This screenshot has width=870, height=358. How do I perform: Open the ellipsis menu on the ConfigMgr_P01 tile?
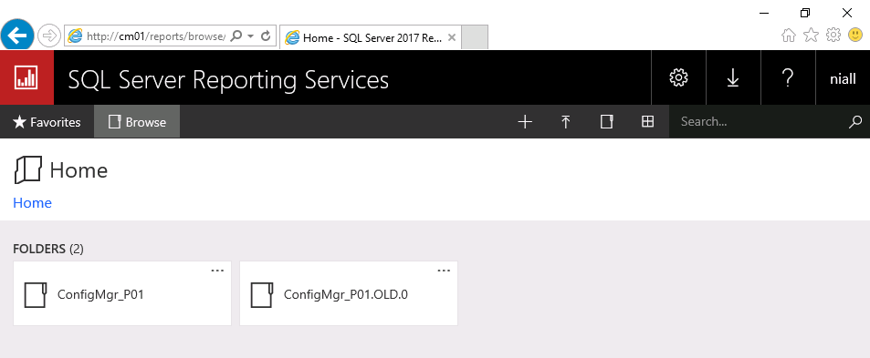coord(217,271)
